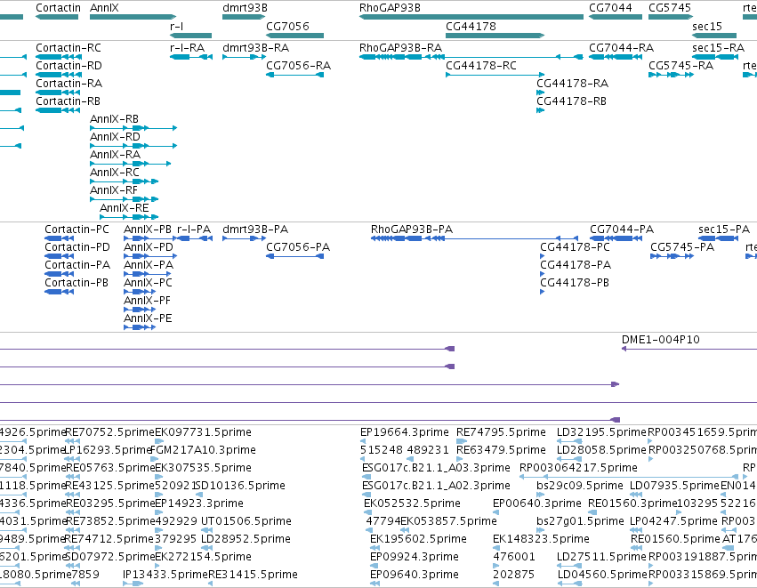The width and height of the screenshot is (757, 588).
Task: Select the CG5745-PA protein label
Action: (682, 247)
